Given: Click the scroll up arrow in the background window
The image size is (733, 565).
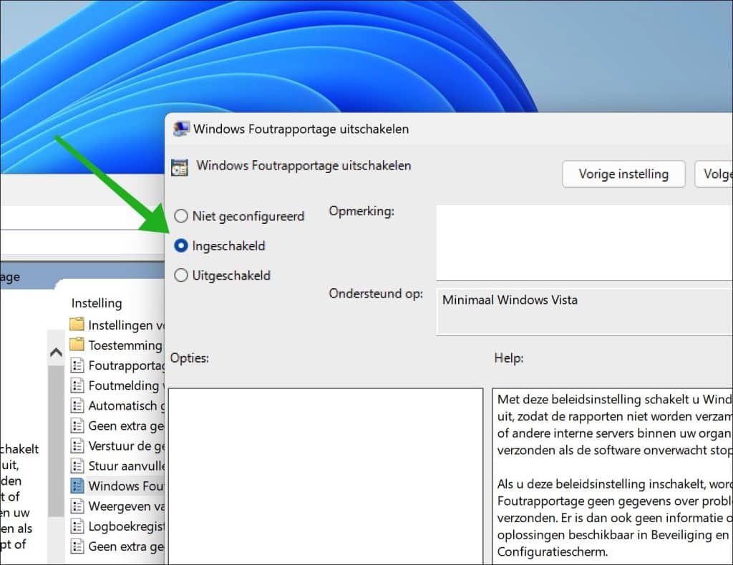Looking at the screenshot, I should [x=56, y=352].
